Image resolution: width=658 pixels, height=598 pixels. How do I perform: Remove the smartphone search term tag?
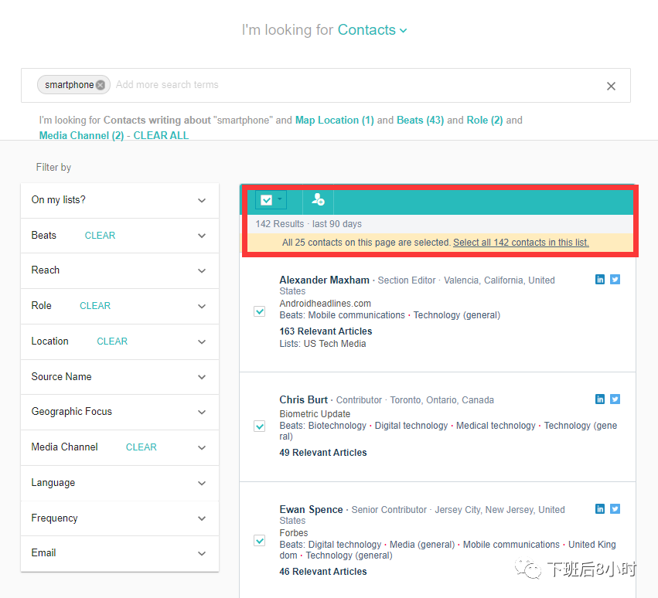click(x=101, y=85)
